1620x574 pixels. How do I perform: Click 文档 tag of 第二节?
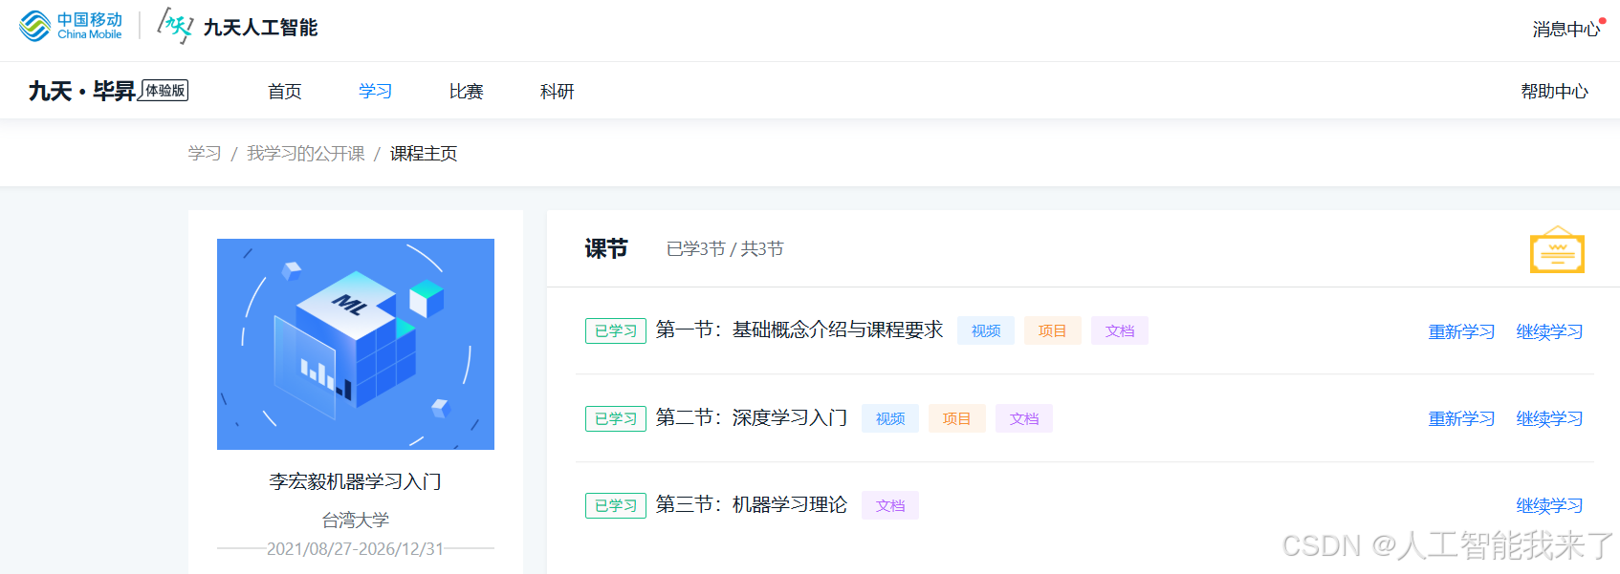tap(1024, 418)
